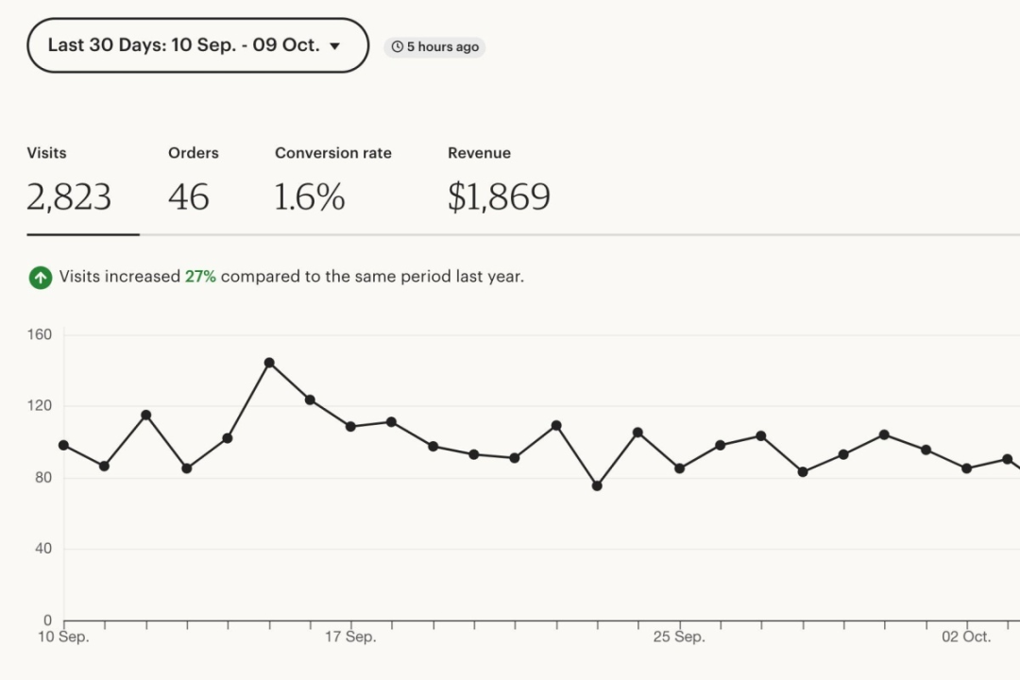Click the green 27% increase figure
Screen dimensions: 1020x680
(x=199, y=277)
